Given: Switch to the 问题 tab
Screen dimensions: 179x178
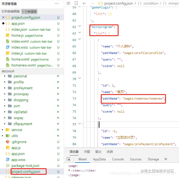Looking at the screenshot, I should pos(87,152).
